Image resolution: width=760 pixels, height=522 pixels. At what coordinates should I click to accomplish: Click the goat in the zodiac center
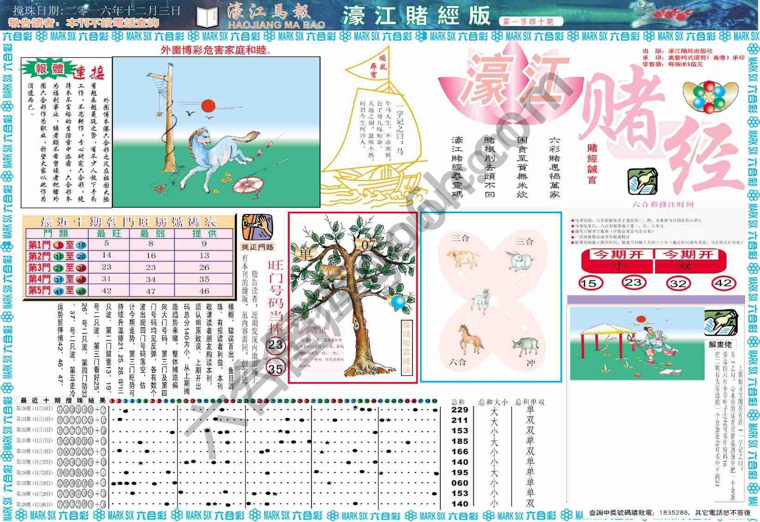481,301
